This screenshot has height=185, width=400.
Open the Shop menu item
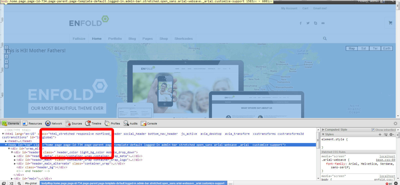[x=164, y=39]
